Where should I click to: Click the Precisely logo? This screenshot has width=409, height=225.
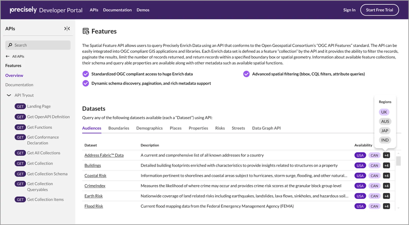click(23, 10)
